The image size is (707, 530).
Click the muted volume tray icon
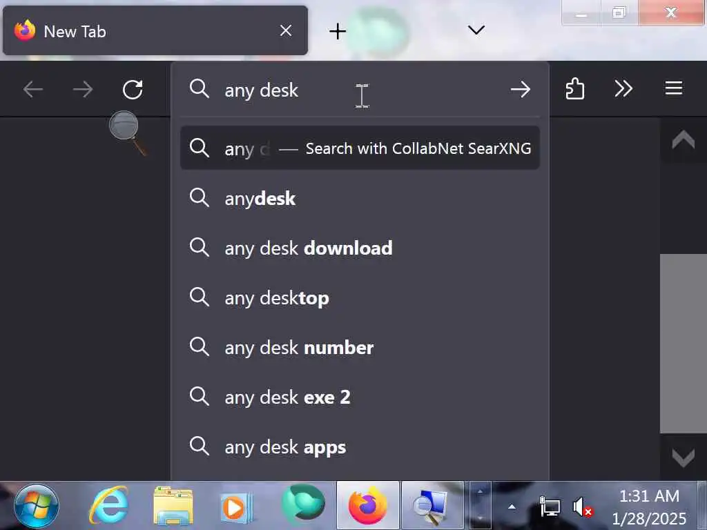(582, 507)
